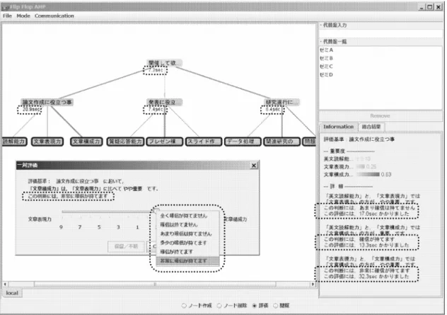Close the 一対評価 dialog
447x315 pixels.
(254, 166)
